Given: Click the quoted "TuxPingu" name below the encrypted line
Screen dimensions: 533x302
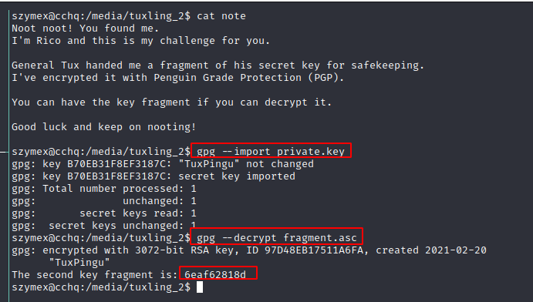Looking at the screenshot, I should tap(79, 262).
